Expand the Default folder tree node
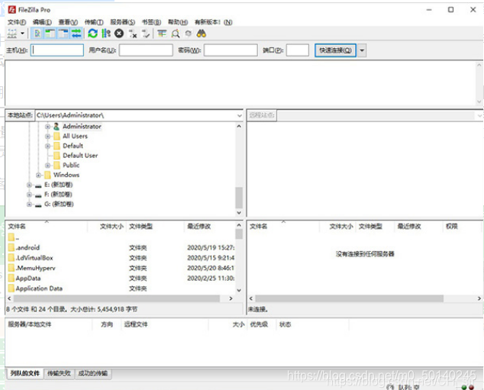The image size is (484, 390). click(x=47, y=146)
